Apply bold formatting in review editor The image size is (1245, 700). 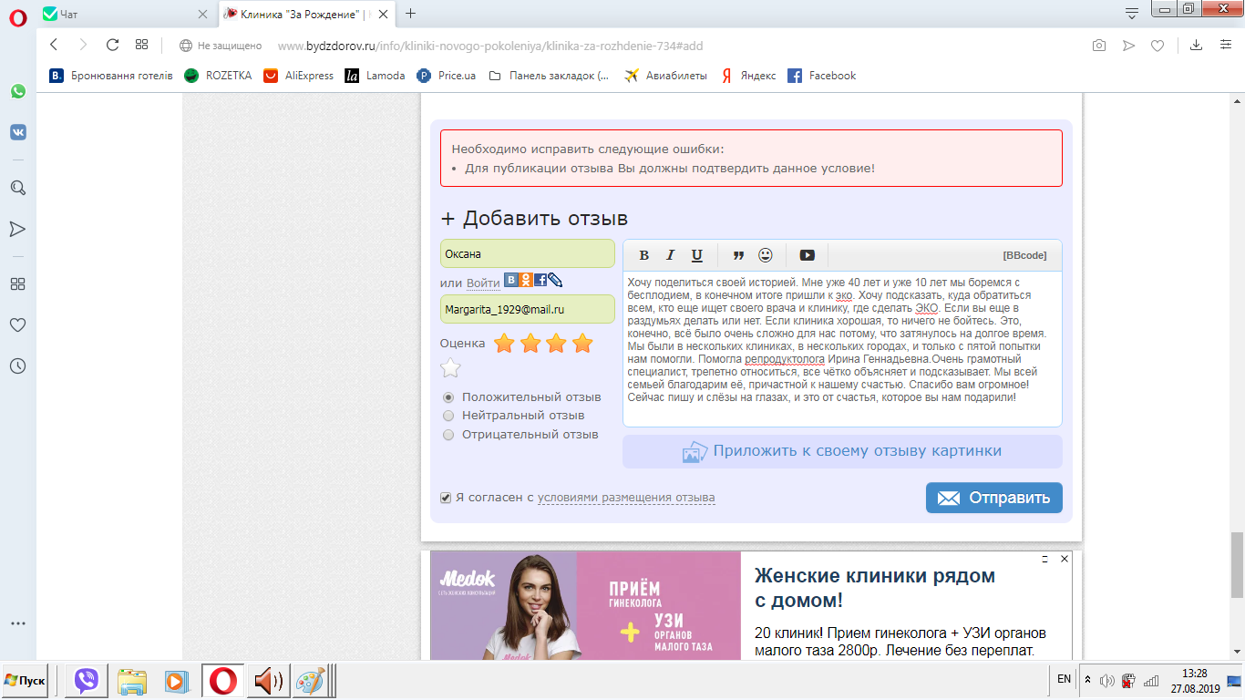643,255
